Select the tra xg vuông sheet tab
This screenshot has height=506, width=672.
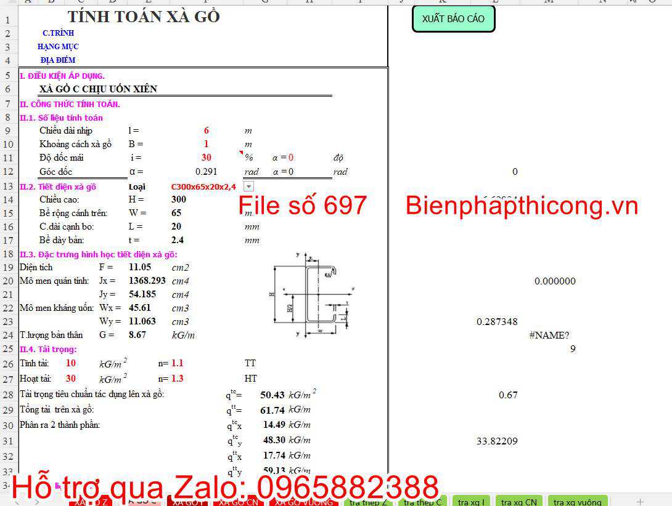tap(578, 500)
